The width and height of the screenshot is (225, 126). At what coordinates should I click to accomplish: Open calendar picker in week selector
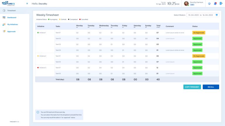217,15
